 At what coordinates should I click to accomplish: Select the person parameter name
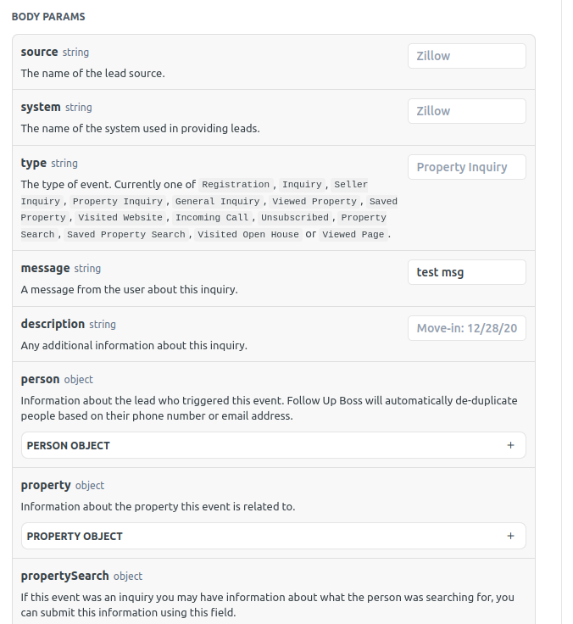40,379
